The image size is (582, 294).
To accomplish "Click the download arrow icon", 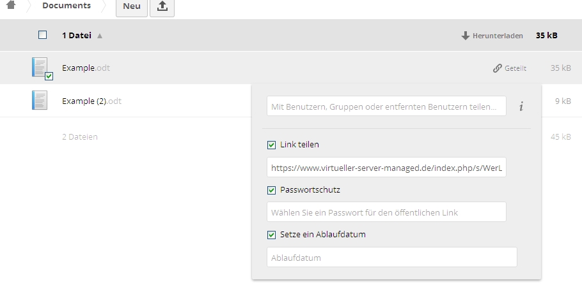I will pos(466,36).
